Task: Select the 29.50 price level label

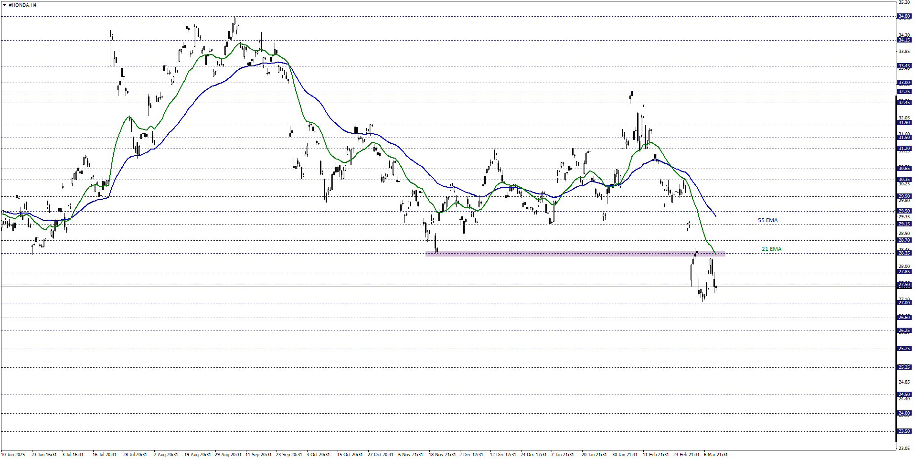Action: point(904,211)
